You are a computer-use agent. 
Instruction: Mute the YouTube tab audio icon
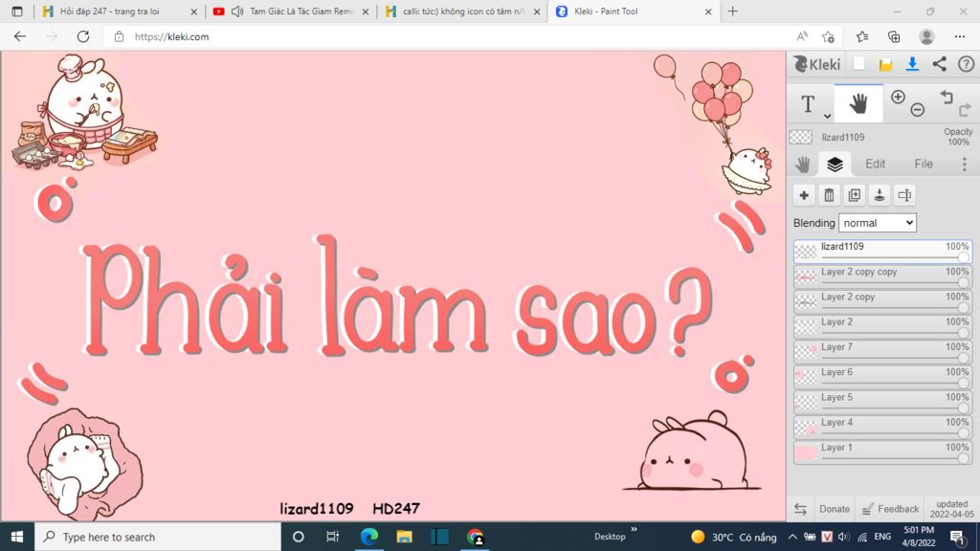tap(237, 11)
